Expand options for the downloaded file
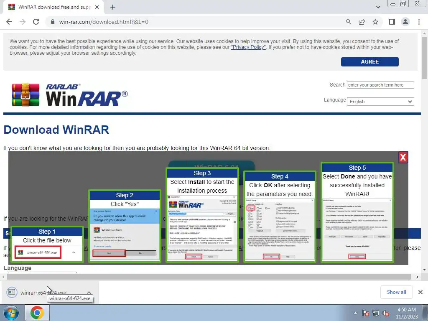 pos(89,293)
